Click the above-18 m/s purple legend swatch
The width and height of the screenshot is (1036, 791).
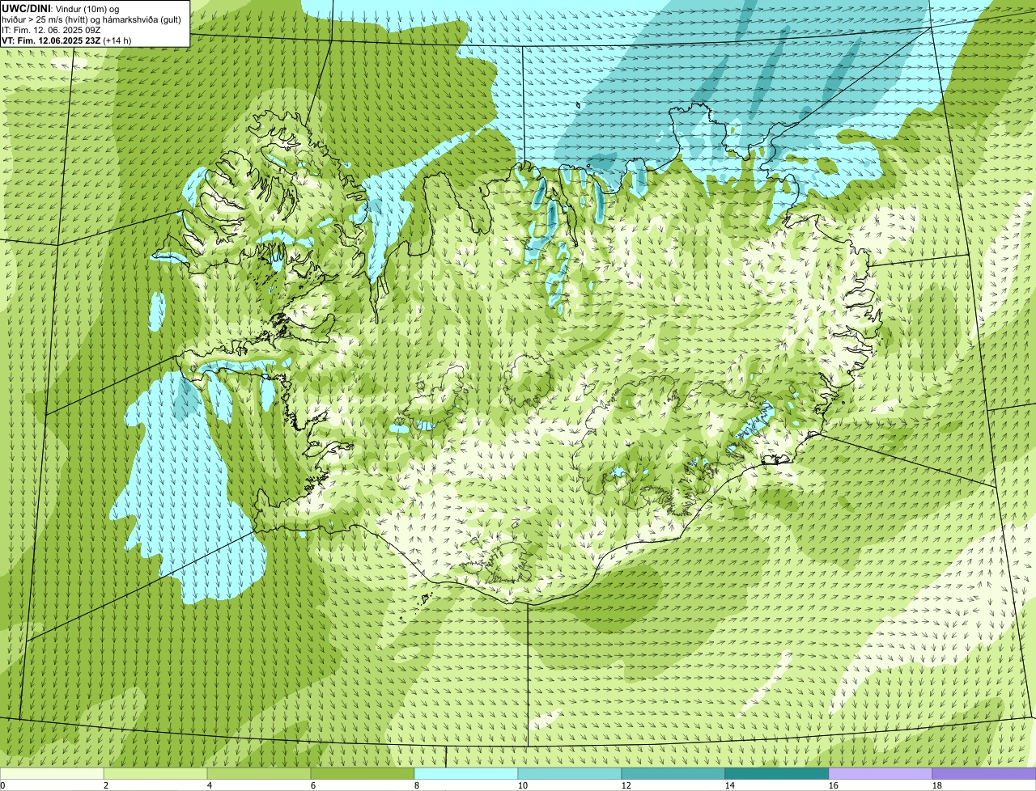(984, 774)
